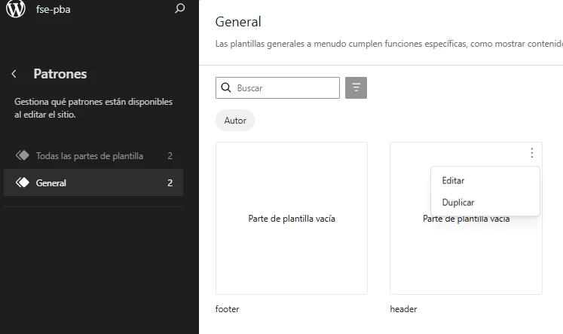Viewport: 563px width, 334px height.
Task: Open the view filters icon button
Action: (x=356, y=87)
